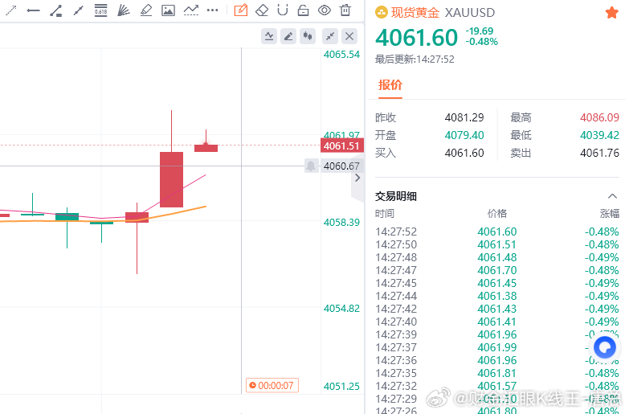Screen dimensions: 629x414
Task: Select the trade row at 14:27:52
Action: coord(497,232)
